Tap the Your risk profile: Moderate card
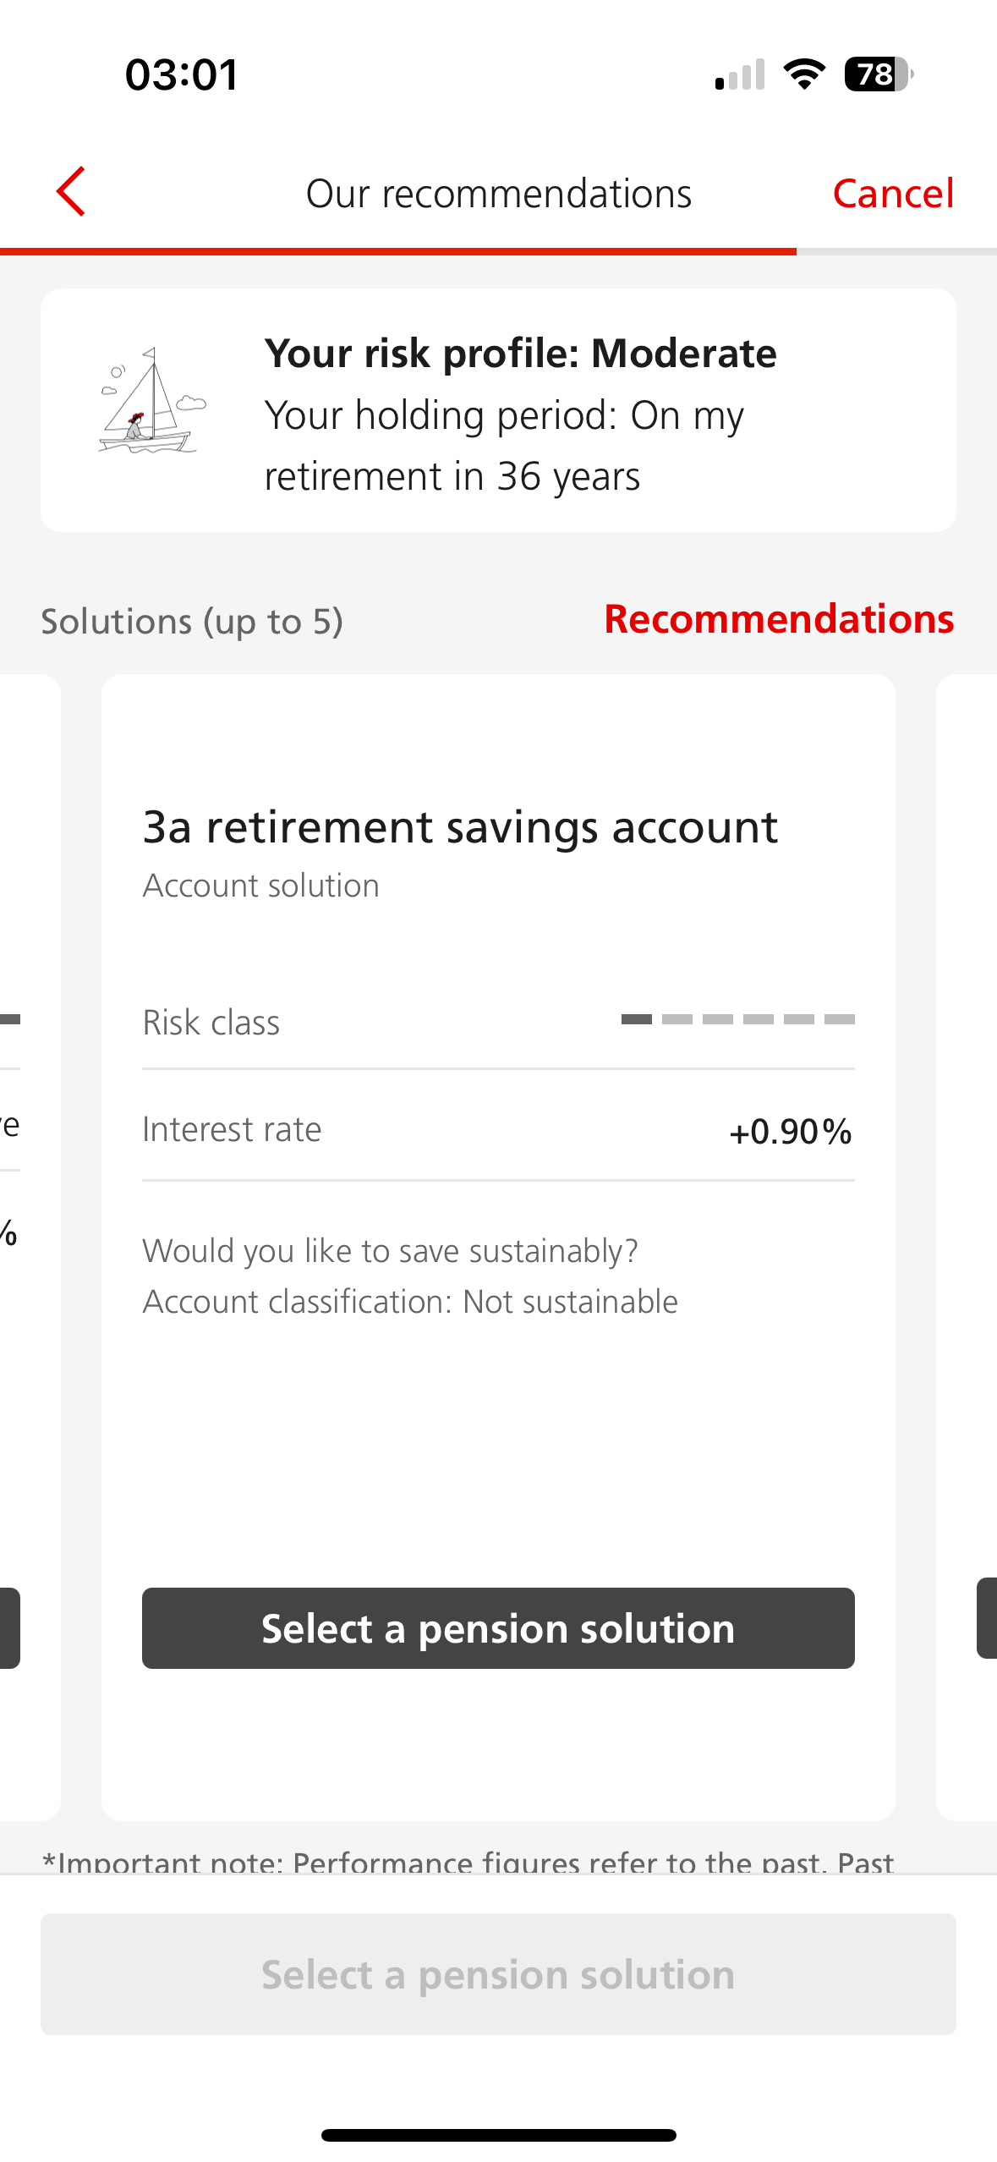997x2162 pixels. (498, 410)
